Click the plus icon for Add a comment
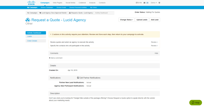The width and height of the screenshot is (204, 106). [49, 58]
